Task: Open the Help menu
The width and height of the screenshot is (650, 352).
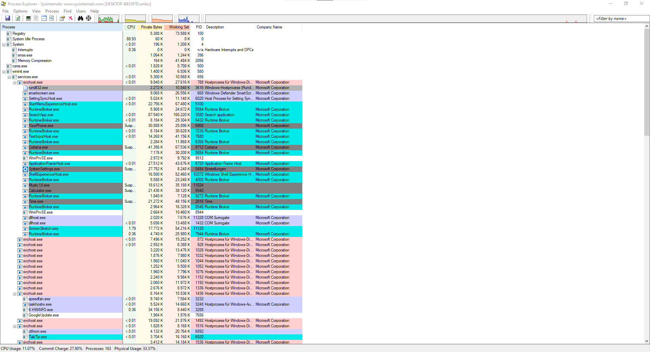Action: point(94,11)
